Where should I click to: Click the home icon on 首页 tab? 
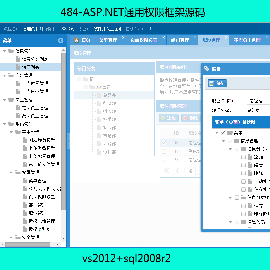pyautogui.click(x=77, y=40)
